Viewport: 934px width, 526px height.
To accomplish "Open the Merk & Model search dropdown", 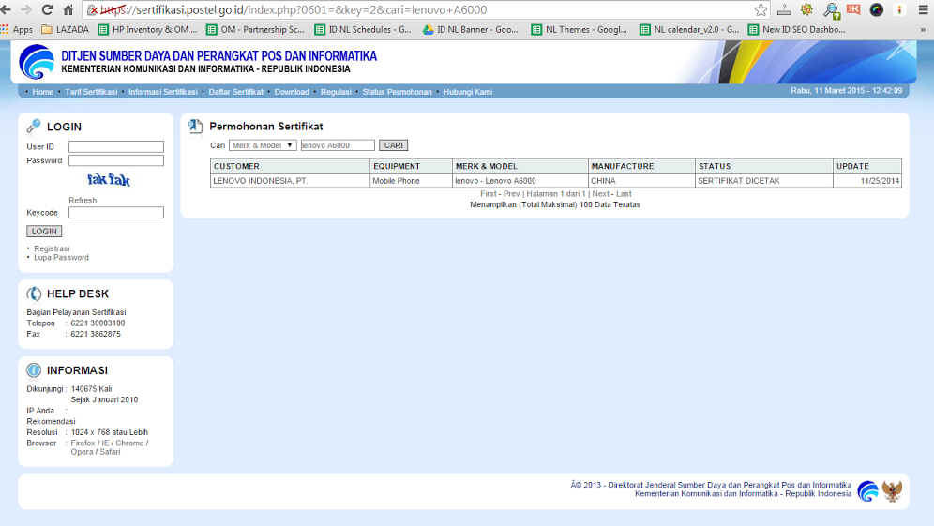I will tap(263, 145).
